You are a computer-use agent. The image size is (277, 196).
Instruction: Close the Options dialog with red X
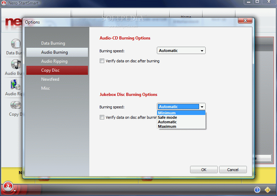[245, 20]
